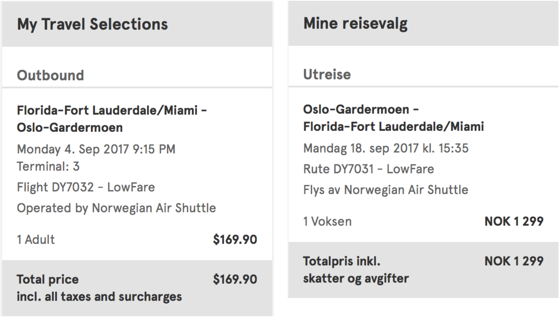Viewport: 560px width, 318px height.
Task: Click Flys av Norwegian Air Shuttle text
Action: click(385, 190)
